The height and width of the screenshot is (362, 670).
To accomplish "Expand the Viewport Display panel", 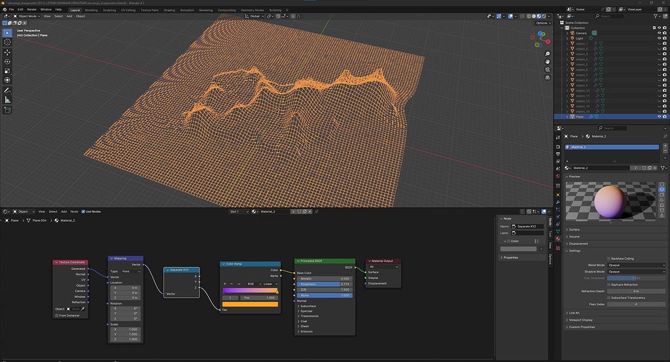I will pos(580,320).
